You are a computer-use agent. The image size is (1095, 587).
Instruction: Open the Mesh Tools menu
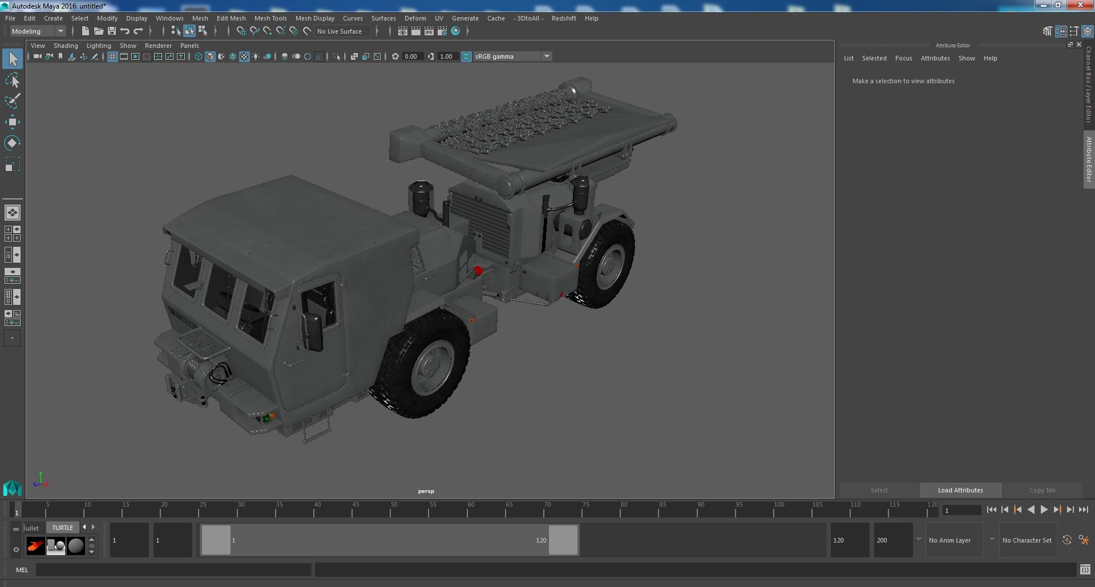click(x=270, y=18)
